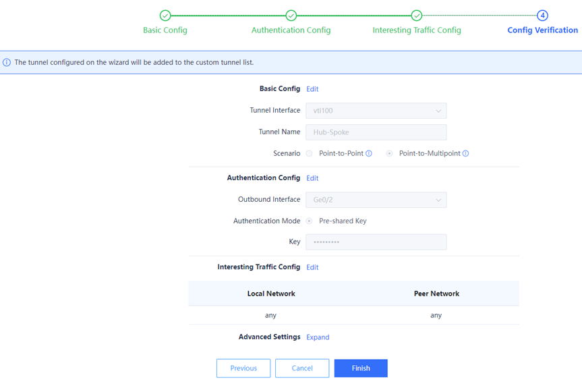The image size is (582, 380).
Task: Expand the Advanced Settings section
Action: pyautogui.click(x=318, y=337)
